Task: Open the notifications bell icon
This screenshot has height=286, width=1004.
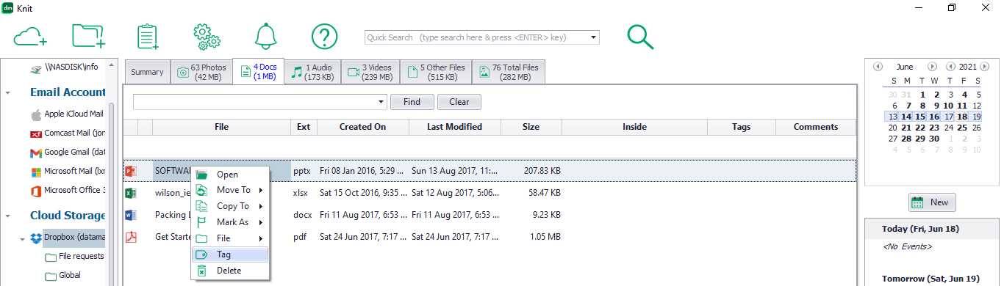Action: 266,36
